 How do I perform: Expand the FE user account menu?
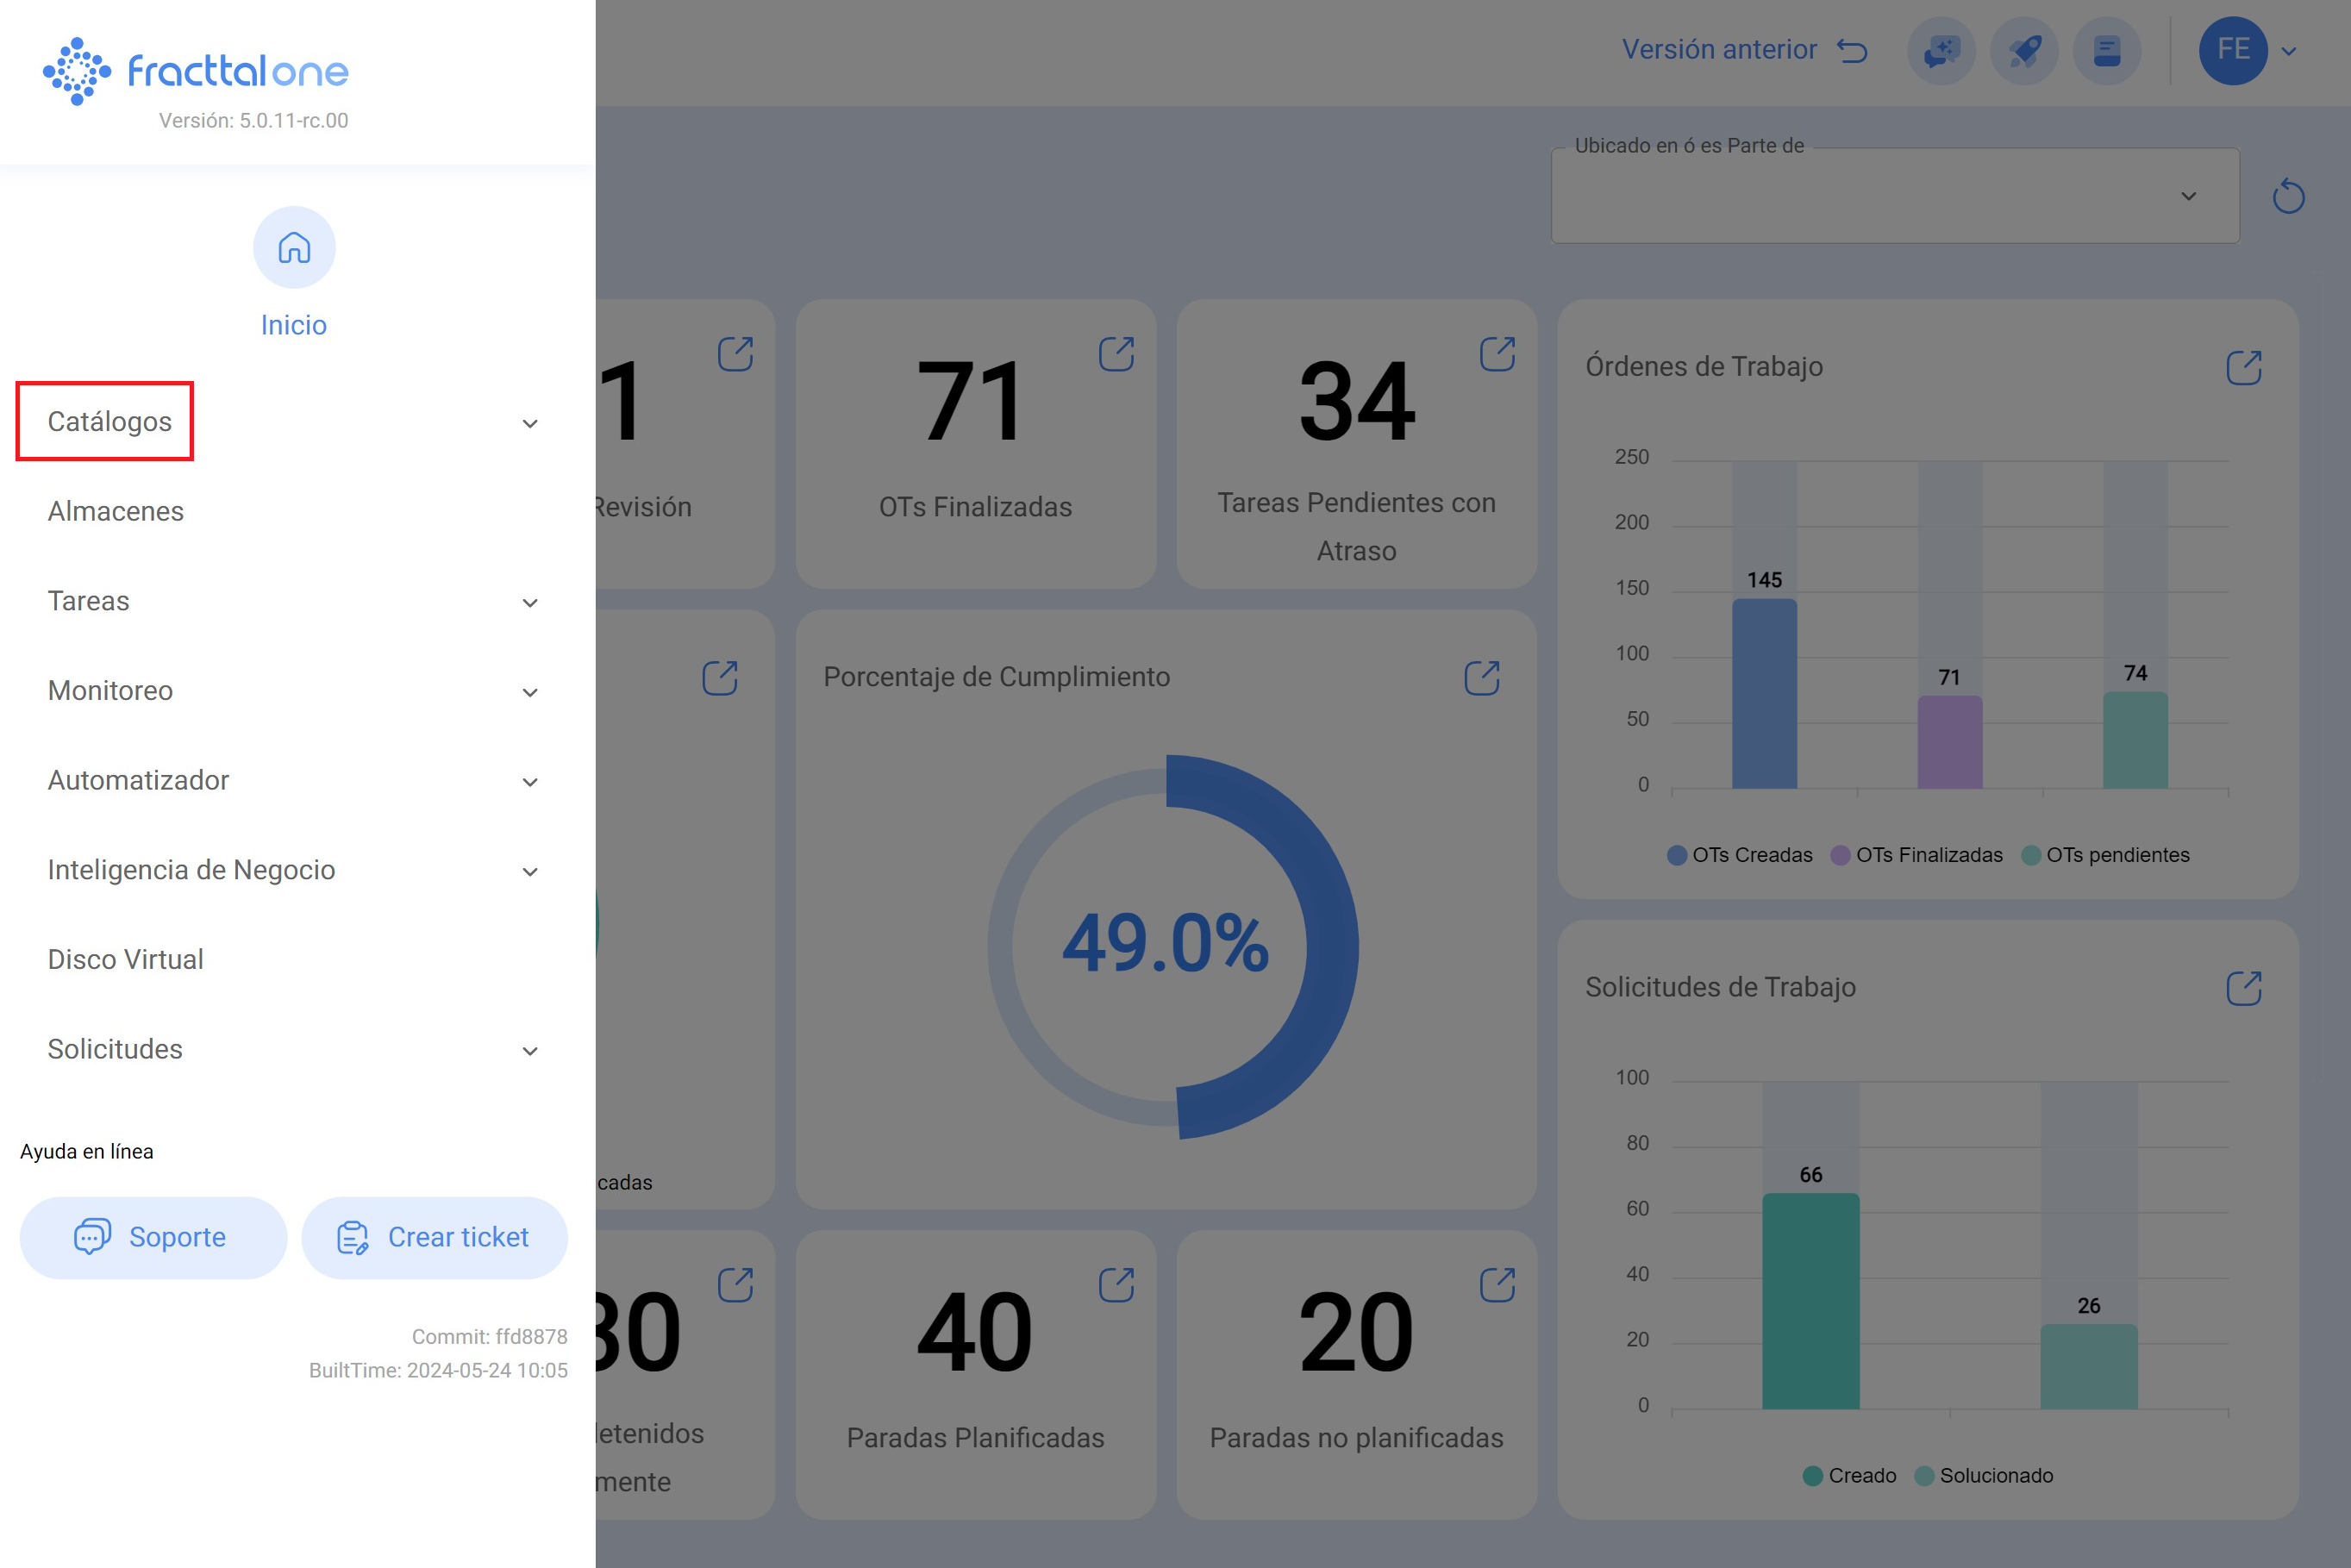[x=2287, y=50]
